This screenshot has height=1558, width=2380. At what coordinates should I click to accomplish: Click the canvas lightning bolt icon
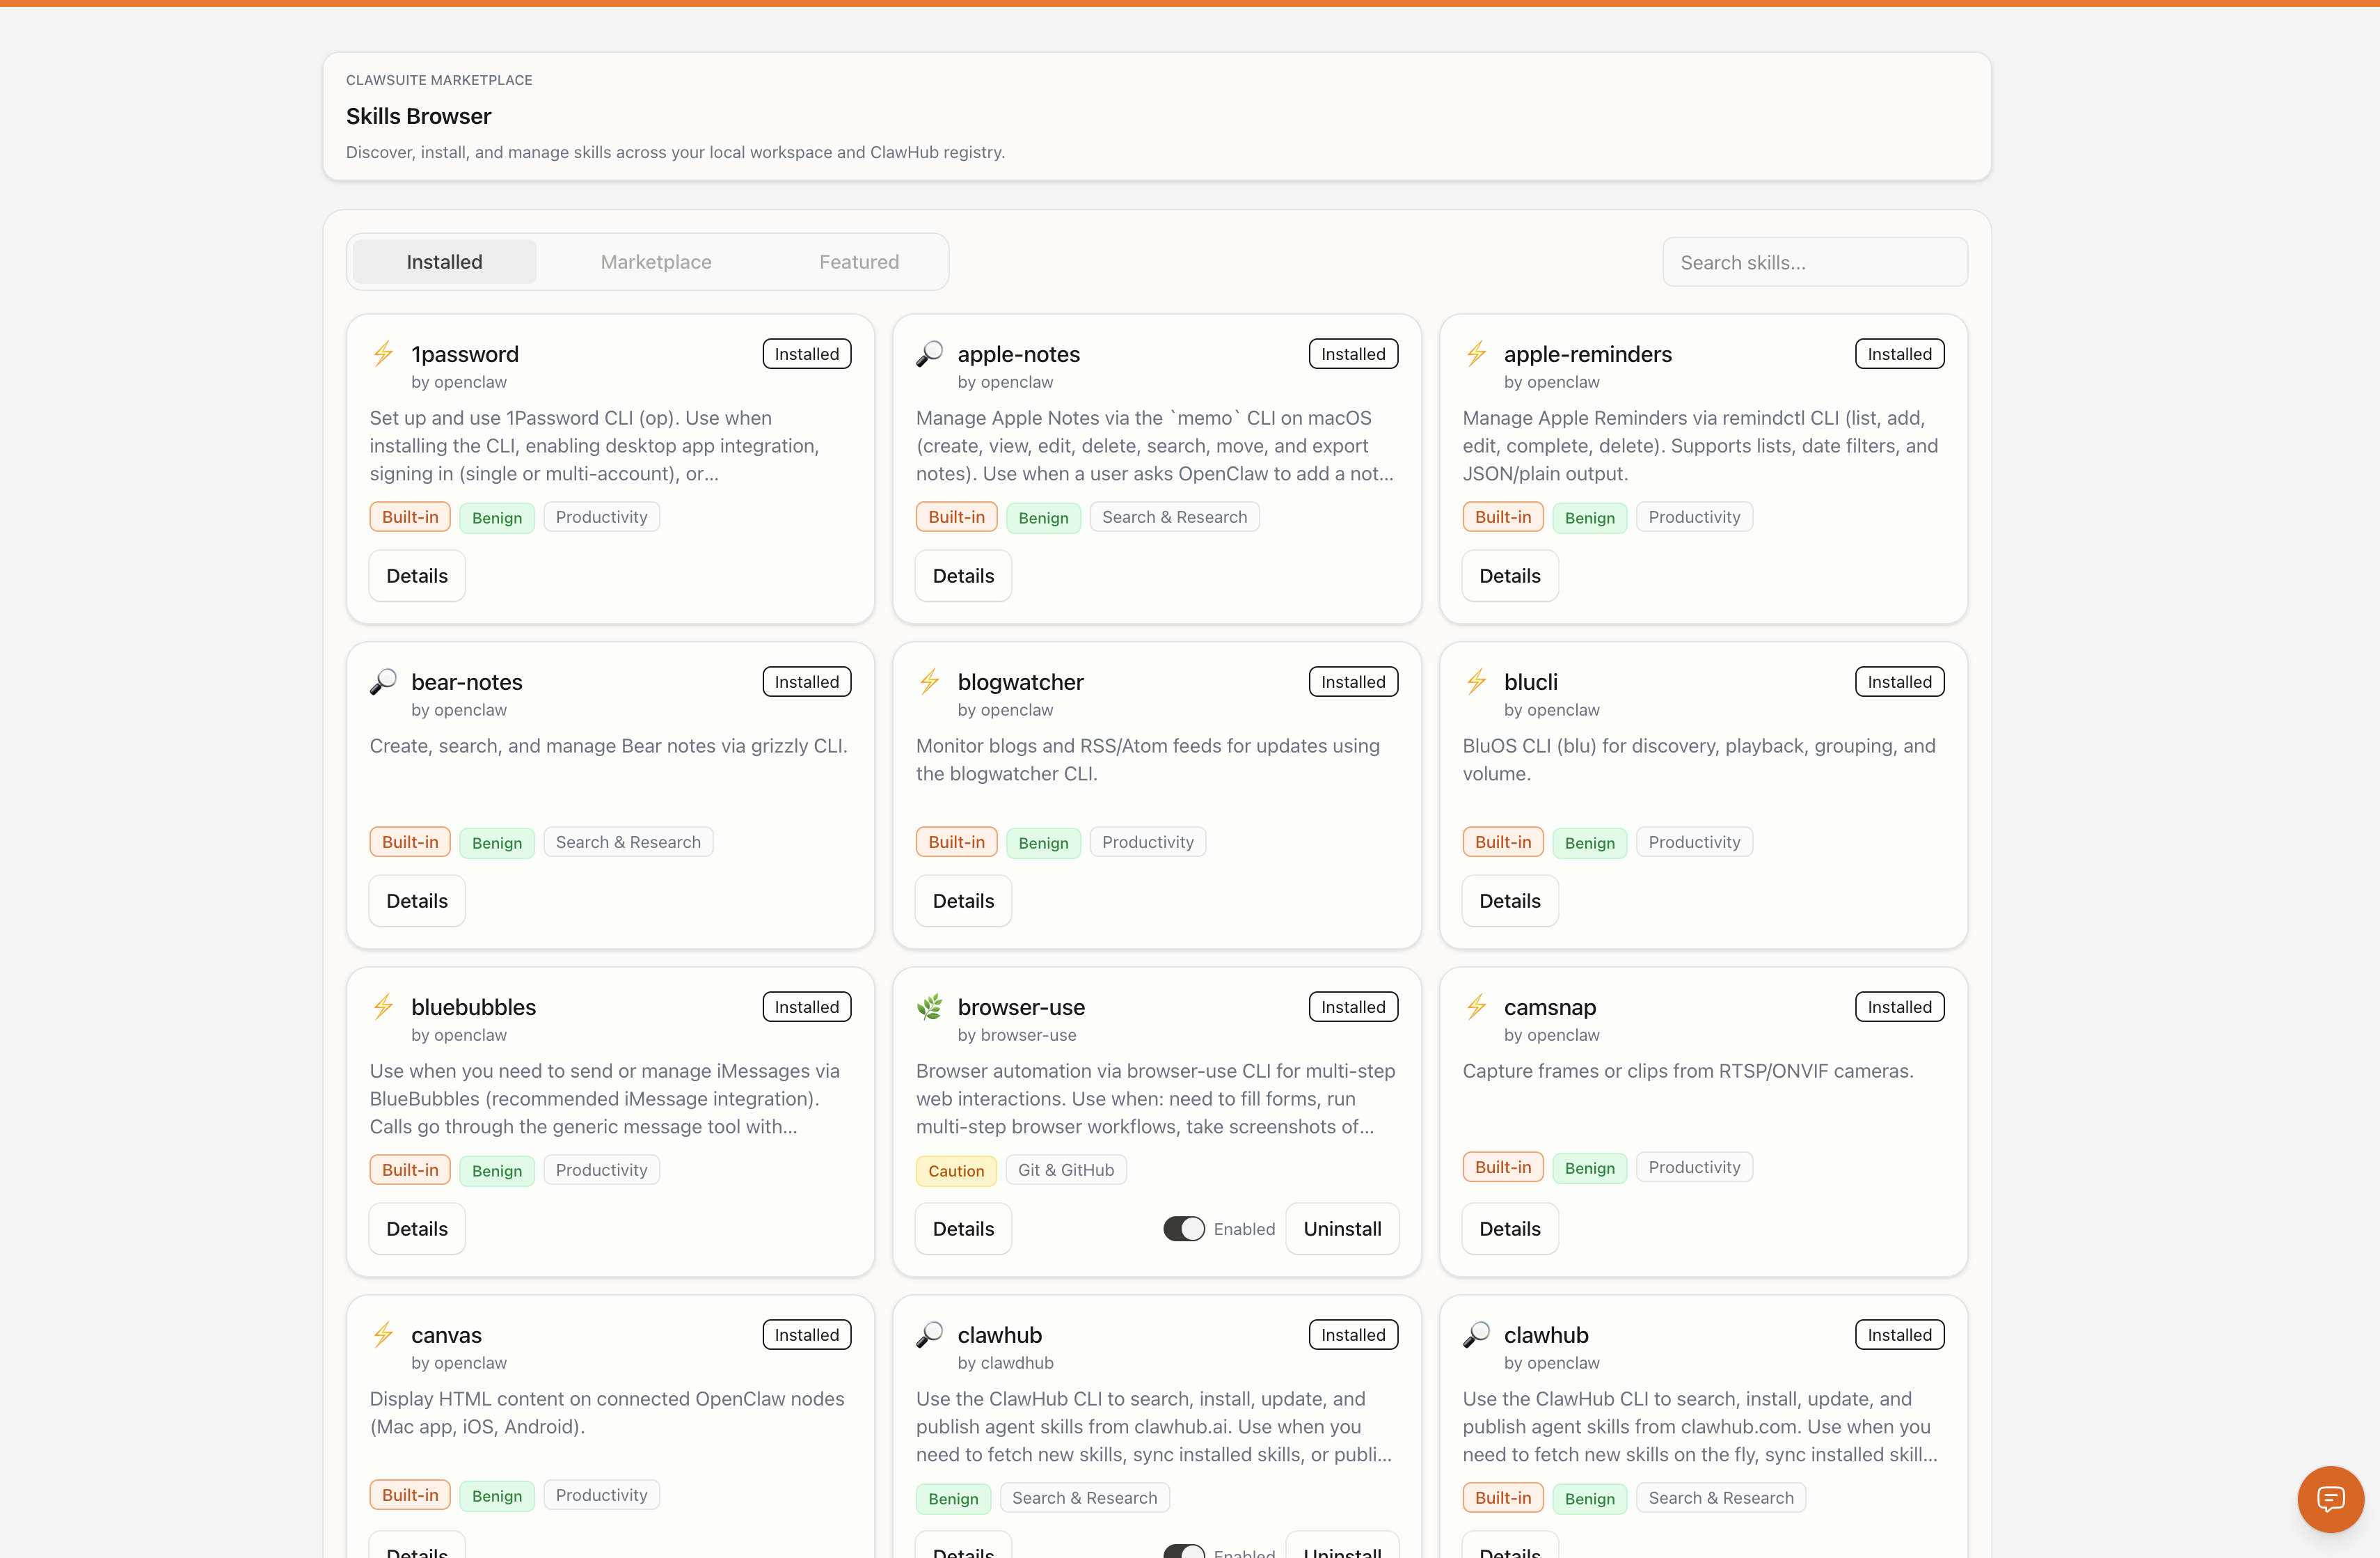pyautogui.click(x=383, y=1335)
